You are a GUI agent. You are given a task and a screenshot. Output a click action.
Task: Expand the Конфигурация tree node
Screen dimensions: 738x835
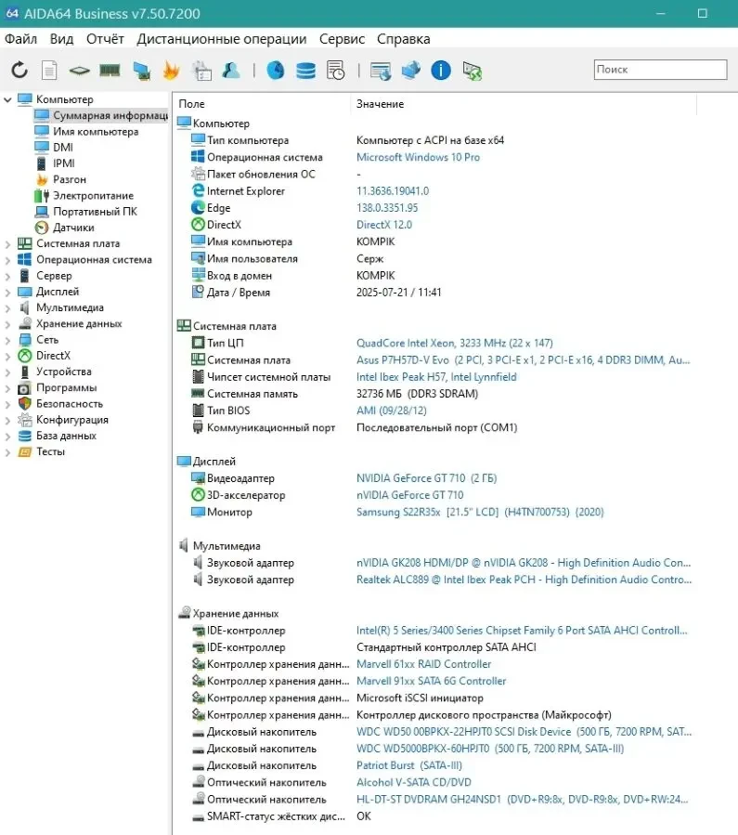click(x=7, y=420)
